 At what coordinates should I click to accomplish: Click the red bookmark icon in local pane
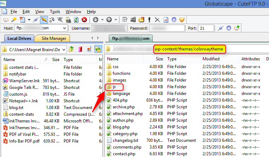click(x=80, y=49)
